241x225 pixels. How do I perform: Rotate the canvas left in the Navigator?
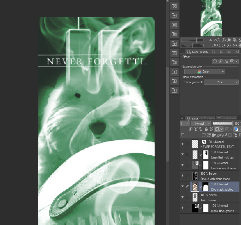[218, 45]
